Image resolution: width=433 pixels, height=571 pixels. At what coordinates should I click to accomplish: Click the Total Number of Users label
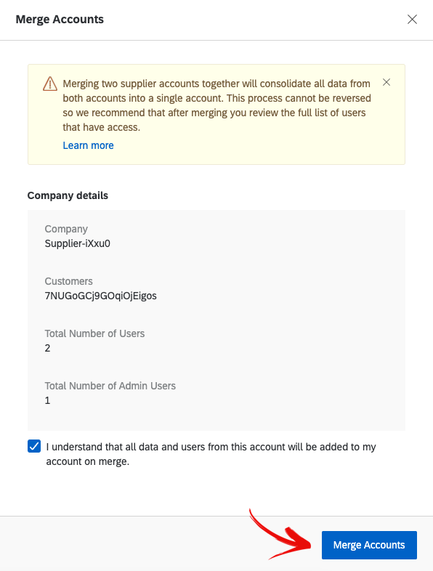click(x=94, y=333)
